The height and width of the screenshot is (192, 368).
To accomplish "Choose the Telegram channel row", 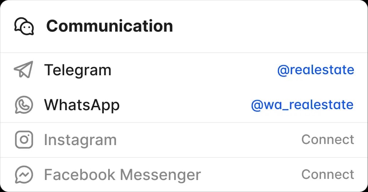I will click(x=184, y=70).
